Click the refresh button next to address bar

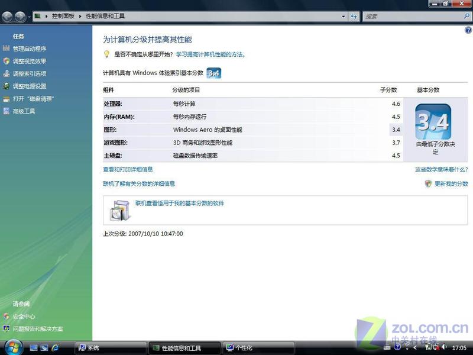click(354, 17)
